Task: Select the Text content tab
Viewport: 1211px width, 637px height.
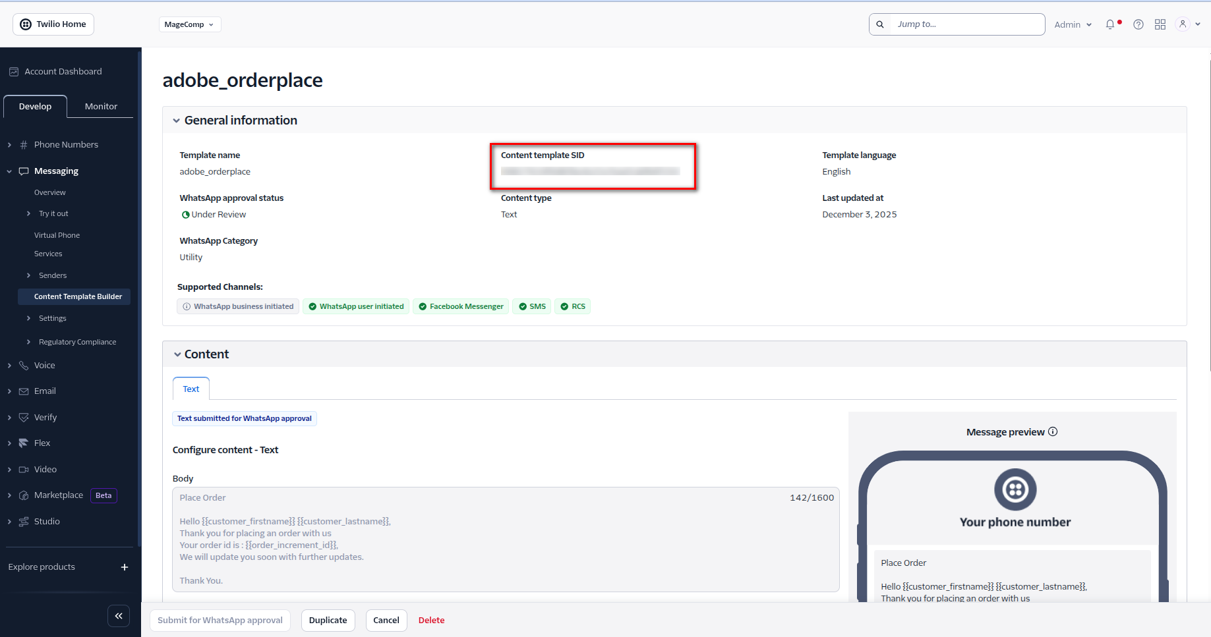Action: pos(191,389)
